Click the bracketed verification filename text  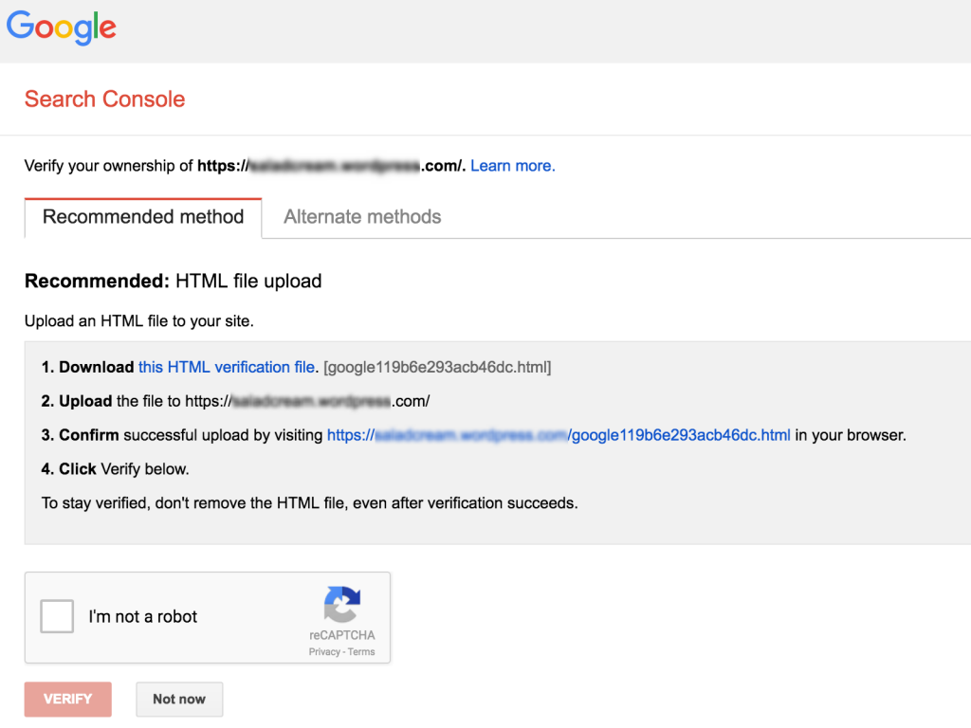coord(438,367)
